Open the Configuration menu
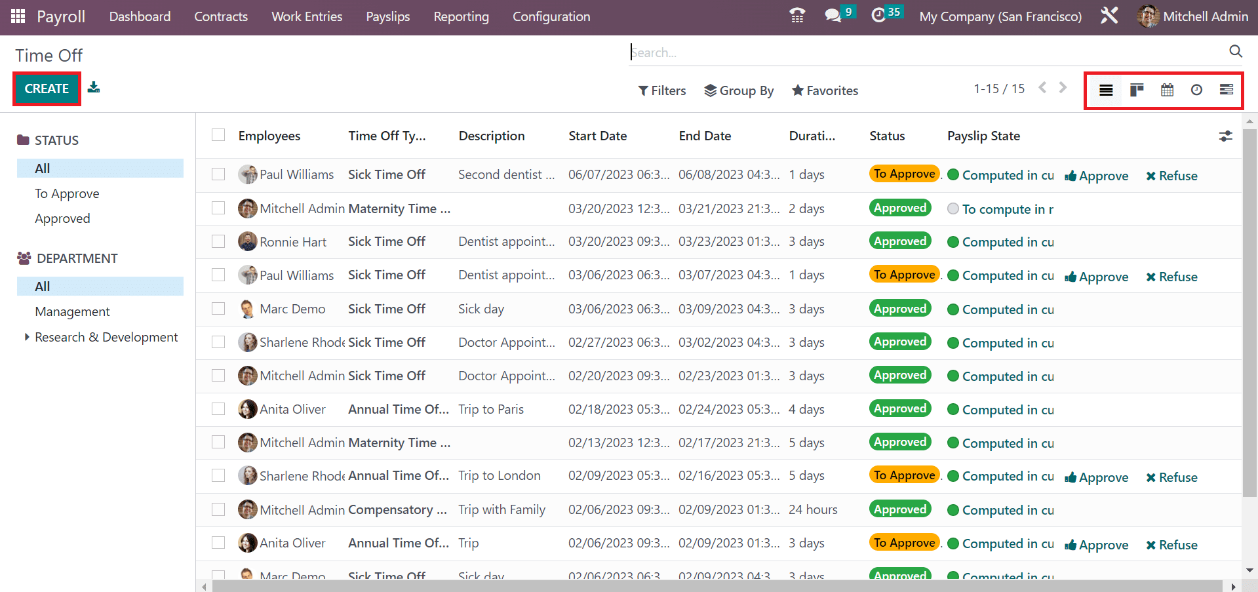The width and height of the screenshot is (1258, 592). click(551, 16)
